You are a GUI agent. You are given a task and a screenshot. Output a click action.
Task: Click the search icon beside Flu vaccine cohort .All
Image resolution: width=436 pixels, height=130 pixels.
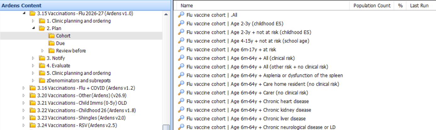click(181, 14)
